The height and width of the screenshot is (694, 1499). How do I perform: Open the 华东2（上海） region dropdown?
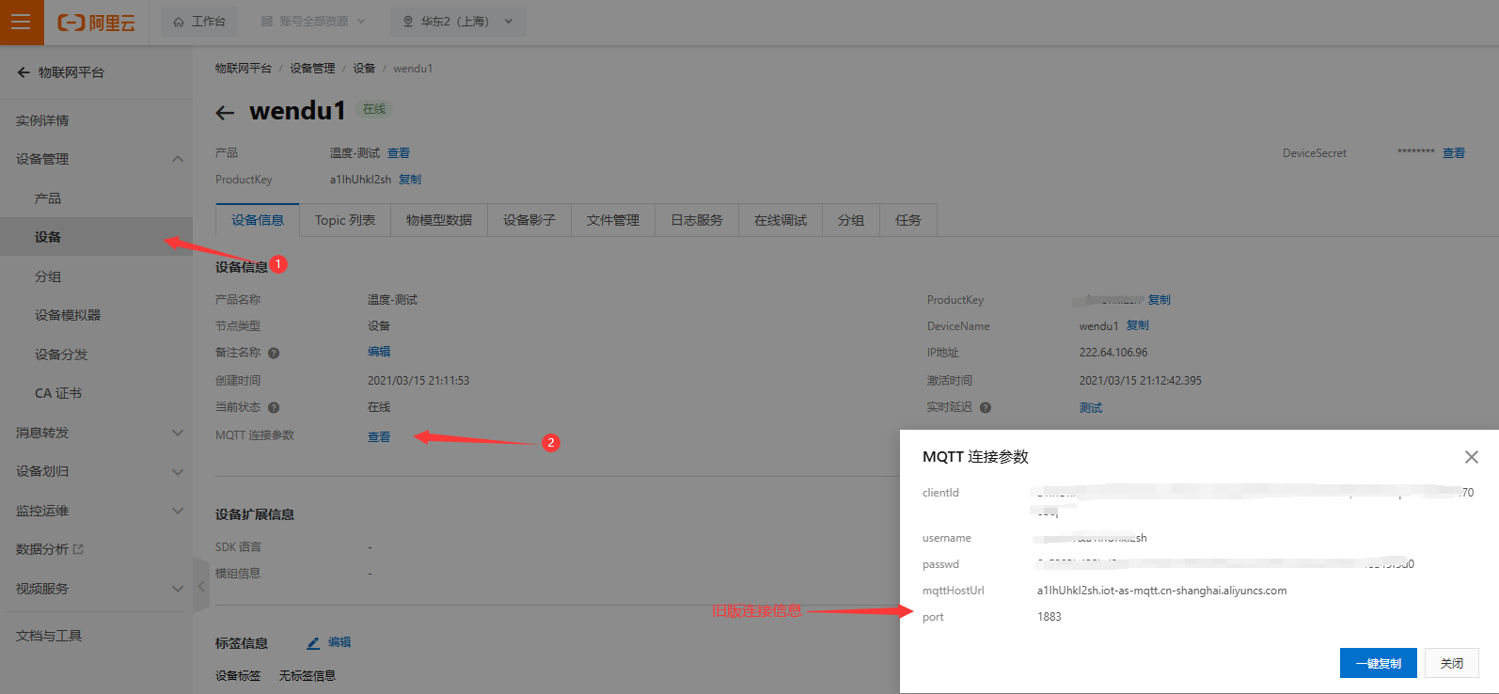click(458, 22)
